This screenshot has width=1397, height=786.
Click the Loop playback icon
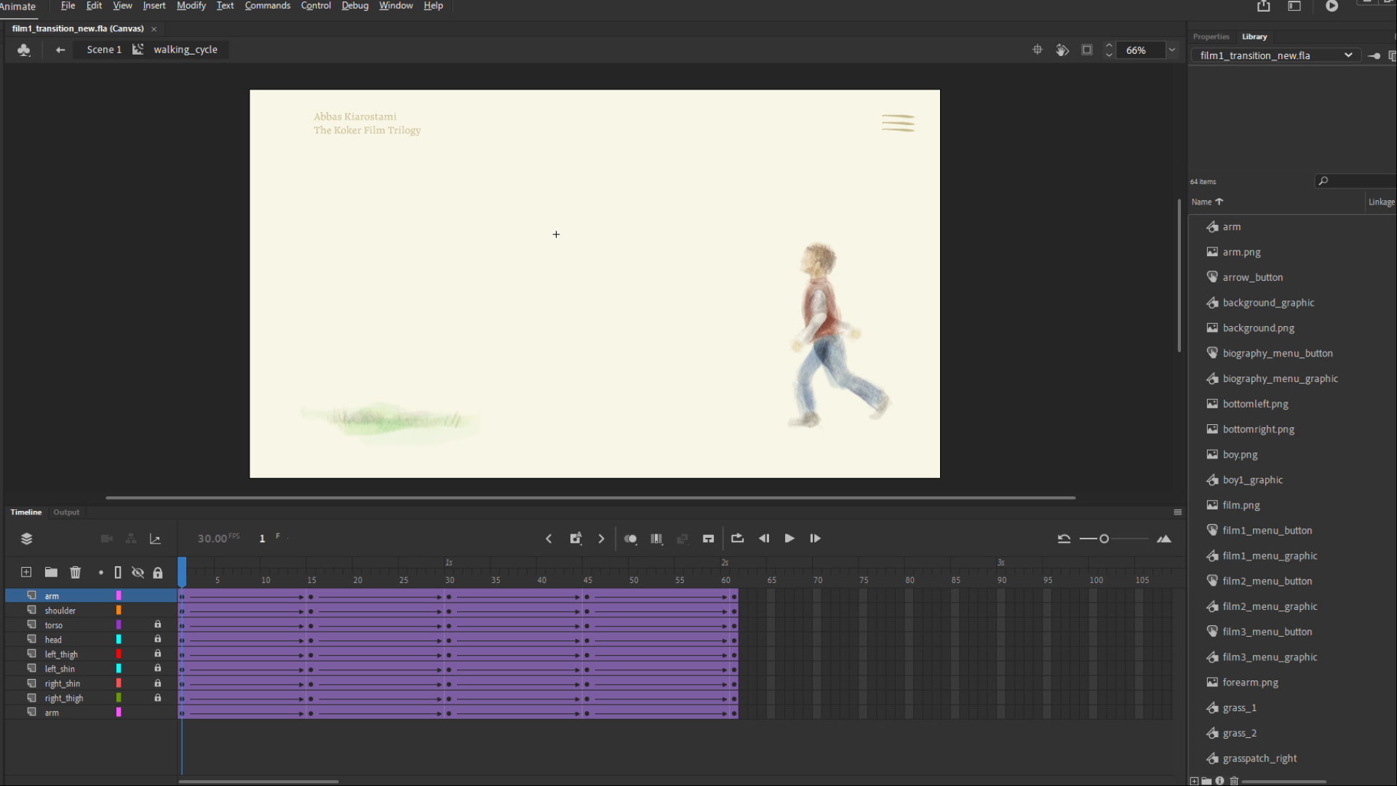(737, 539)
